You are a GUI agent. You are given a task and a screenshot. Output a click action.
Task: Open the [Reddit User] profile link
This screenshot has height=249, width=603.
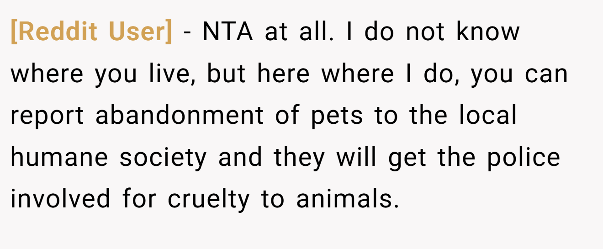91,32
